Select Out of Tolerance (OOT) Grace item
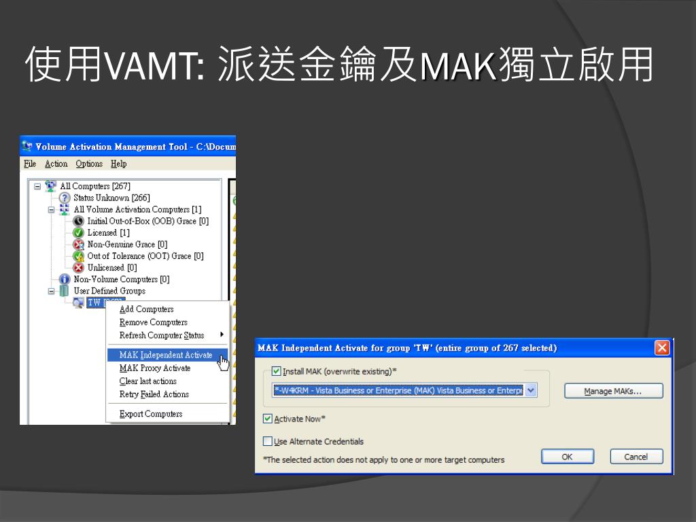696x522 pixels. point(145,256)
